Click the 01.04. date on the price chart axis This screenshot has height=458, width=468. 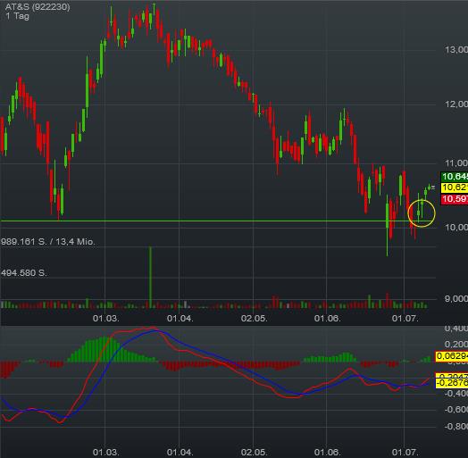pos(180,319)
